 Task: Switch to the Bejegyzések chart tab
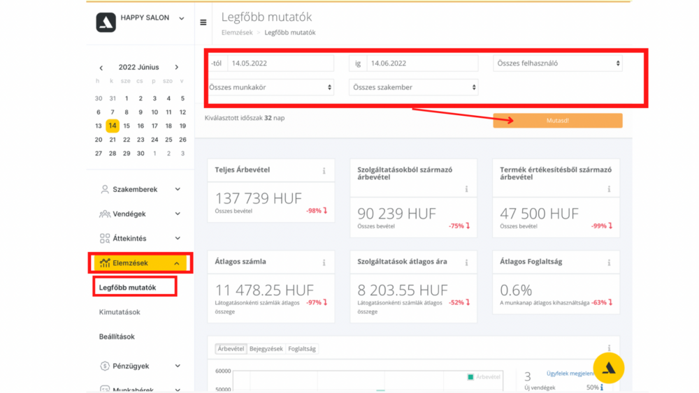click(266, 348)
